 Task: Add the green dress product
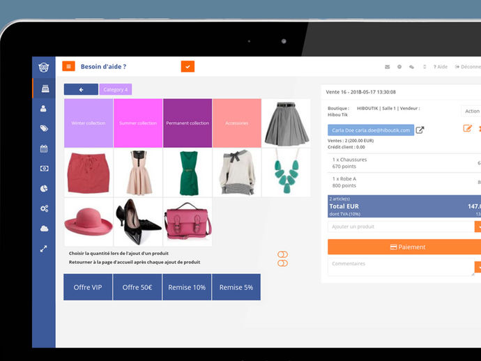coord(188,173)
